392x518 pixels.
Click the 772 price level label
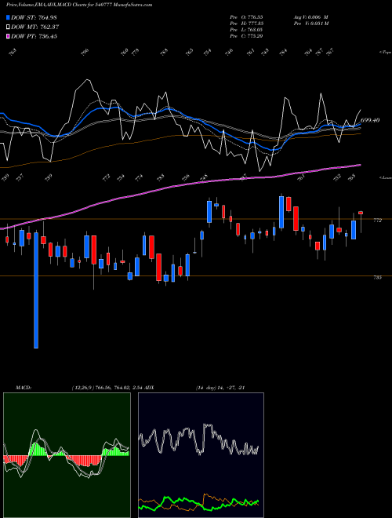click(377, 221)
